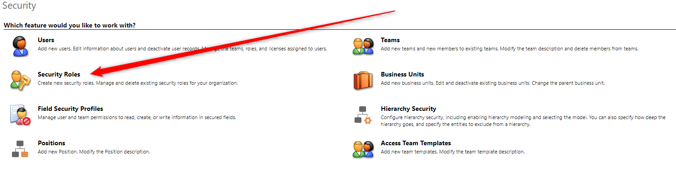
Task: Select the Access Team Templates icon
Action: (363, 149)
